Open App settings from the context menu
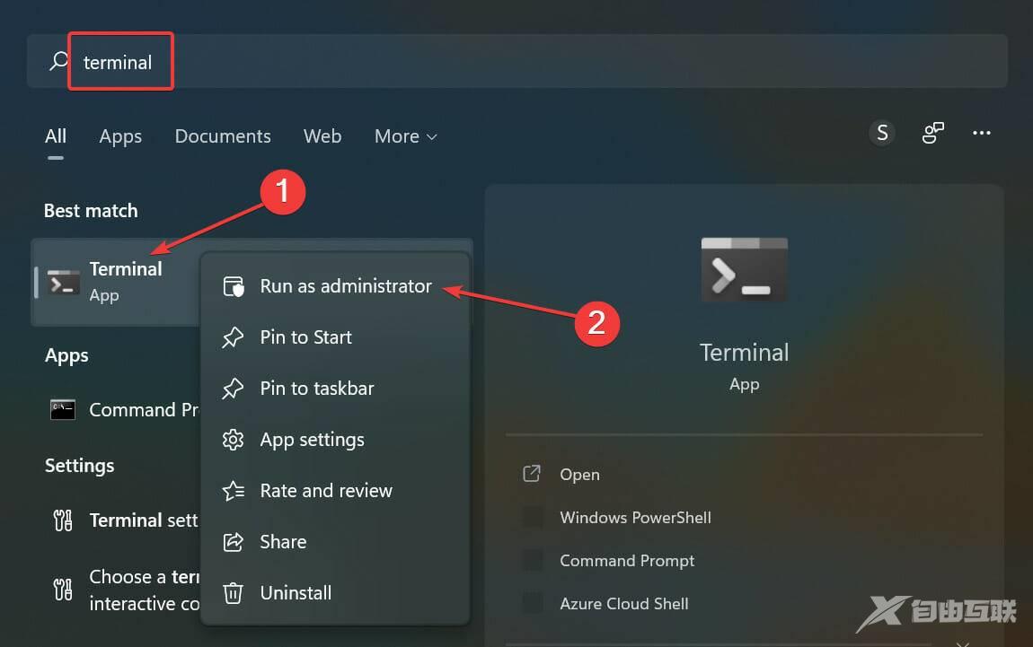Screen dimensions: 1033x647 point(335,440)
